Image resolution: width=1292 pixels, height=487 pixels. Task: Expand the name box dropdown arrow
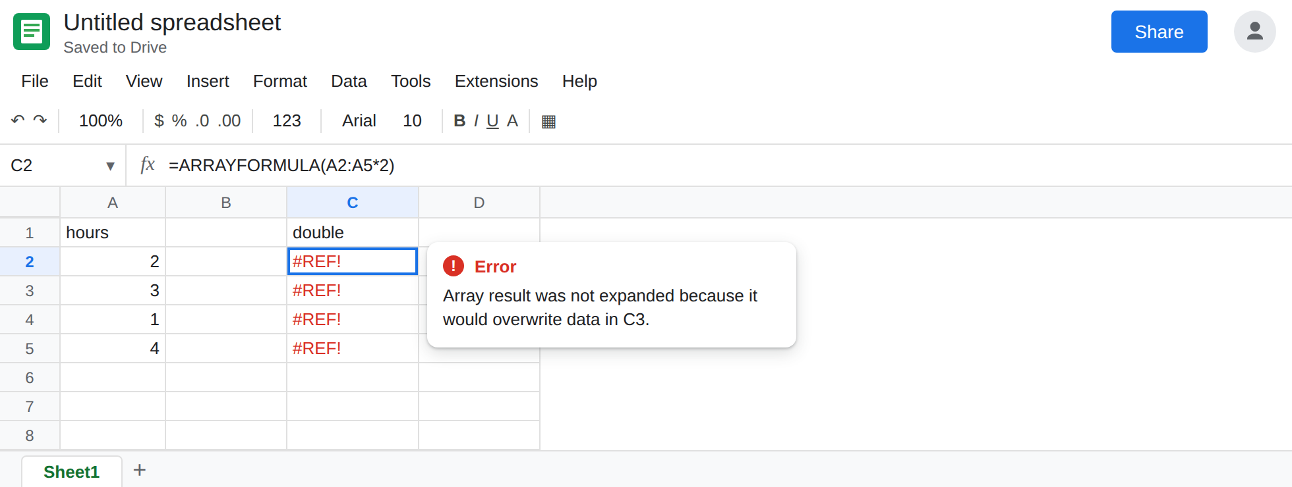110,166
